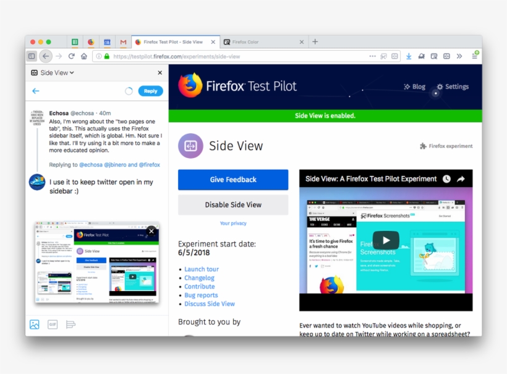
Task: Close the Side View sidebar
Action: coord(160,72)
